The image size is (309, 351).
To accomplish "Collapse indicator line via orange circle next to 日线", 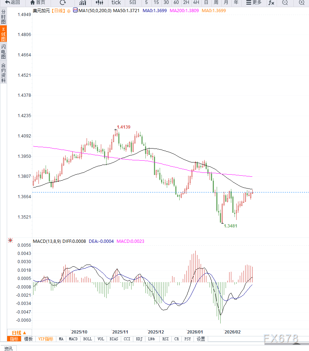I will (x=69, y=11).
